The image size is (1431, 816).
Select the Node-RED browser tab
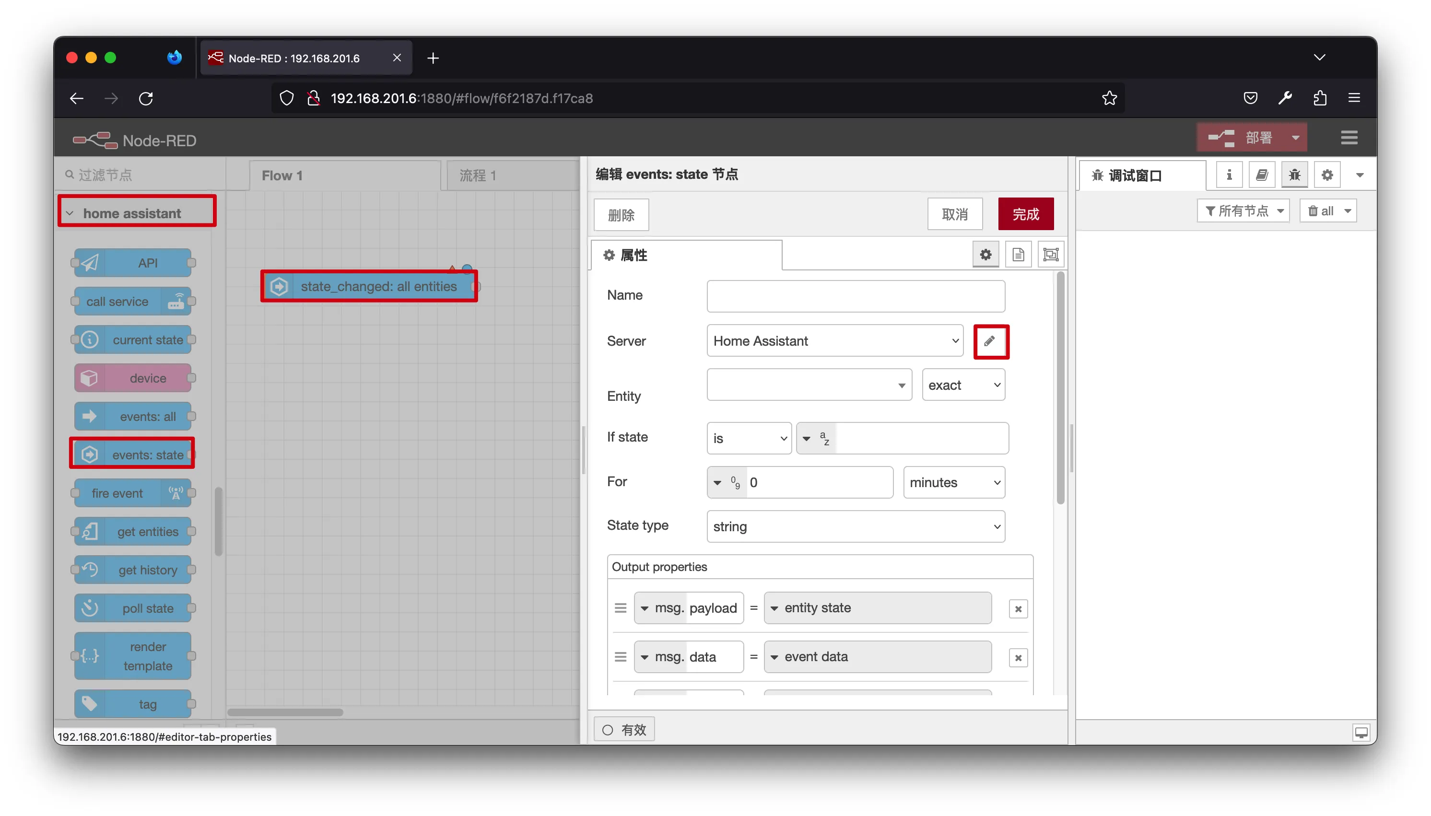click(x=306, y=58)
